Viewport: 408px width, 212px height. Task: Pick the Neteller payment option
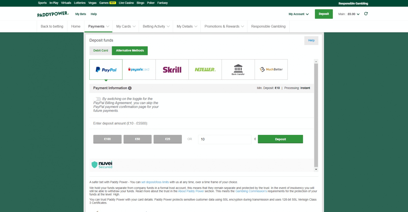[x=205, y=69]
